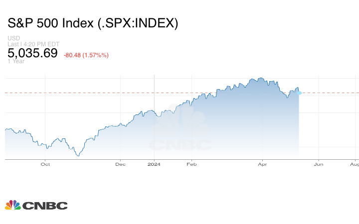Screen dimensions: 359x224
Task: Click the Aug label on x-axis
Action: (354, 163)
